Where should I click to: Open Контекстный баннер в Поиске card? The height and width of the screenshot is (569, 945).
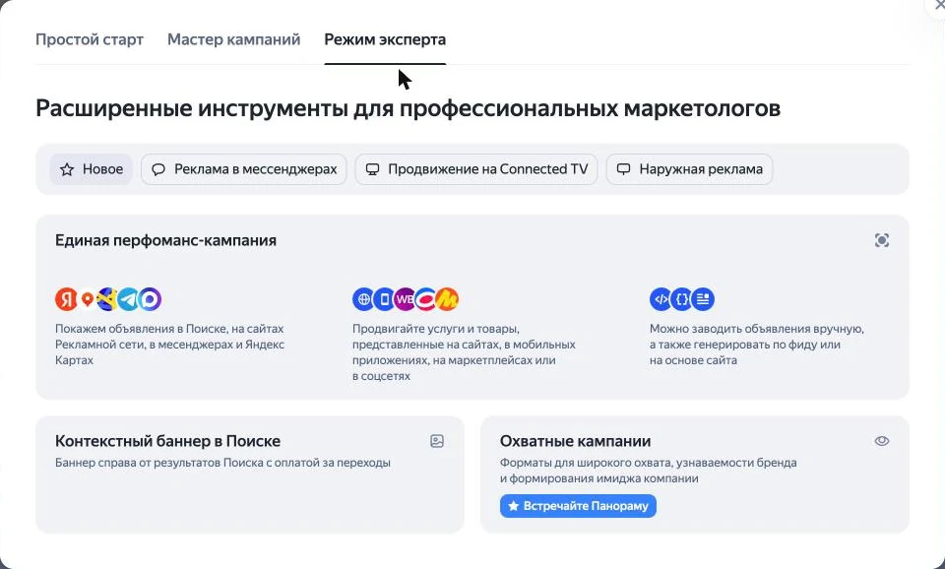point(249,474)
